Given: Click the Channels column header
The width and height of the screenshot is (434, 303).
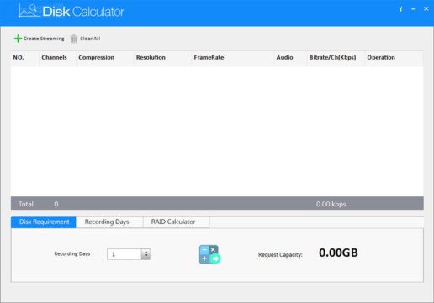Looking at the screenshot, I should pyautogui.click(x=55, y=58).
